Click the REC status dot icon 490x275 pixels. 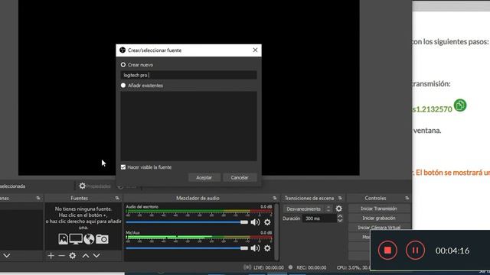pyautogui.click(x=291, y=267)
